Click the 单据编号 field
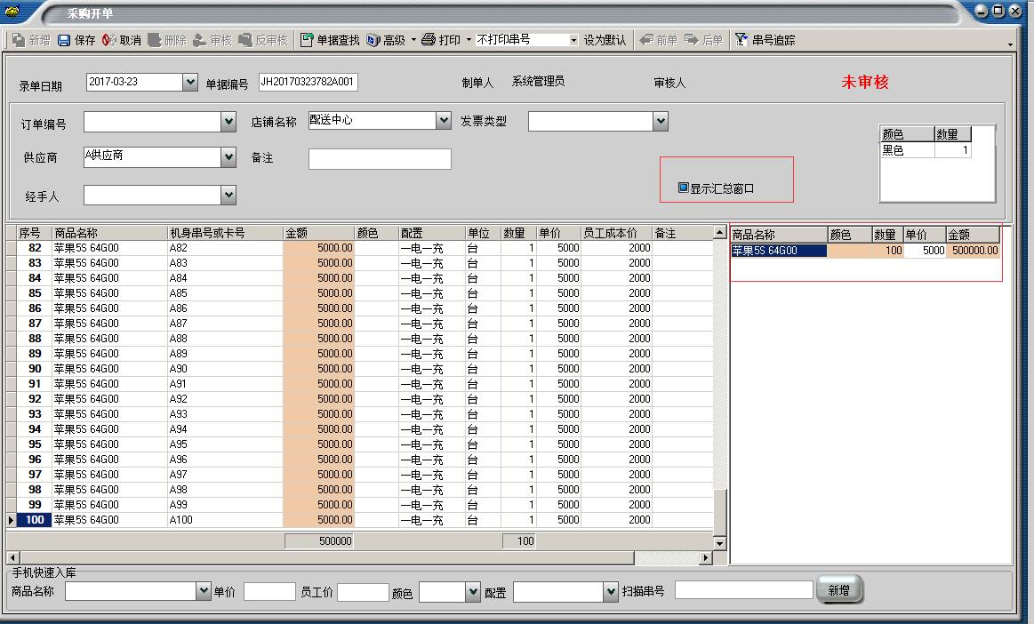Image resolution: width=1034 pixels, height=624 pixels. click(308, 82)
